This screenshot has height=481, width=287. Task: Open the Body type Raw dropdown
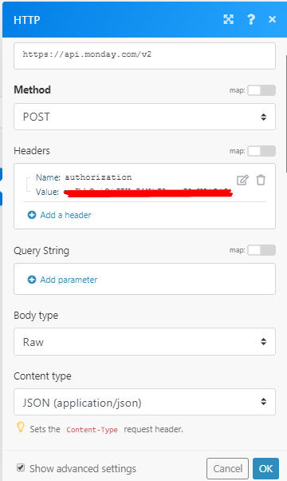(x=145, y=342)
